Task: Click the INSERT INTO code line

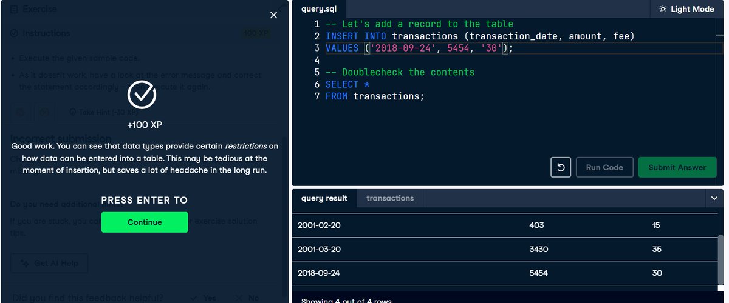Action: point(480,36)
